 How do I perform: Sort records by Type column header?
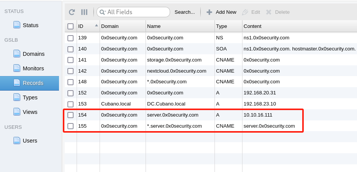coord(221,26)
